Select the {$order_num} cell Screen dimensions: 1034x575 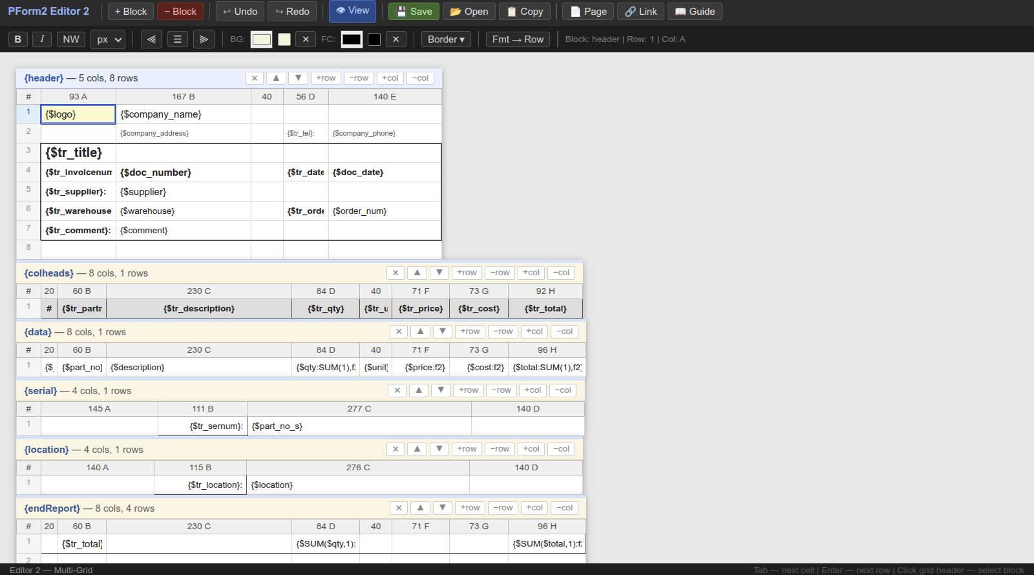385,211
